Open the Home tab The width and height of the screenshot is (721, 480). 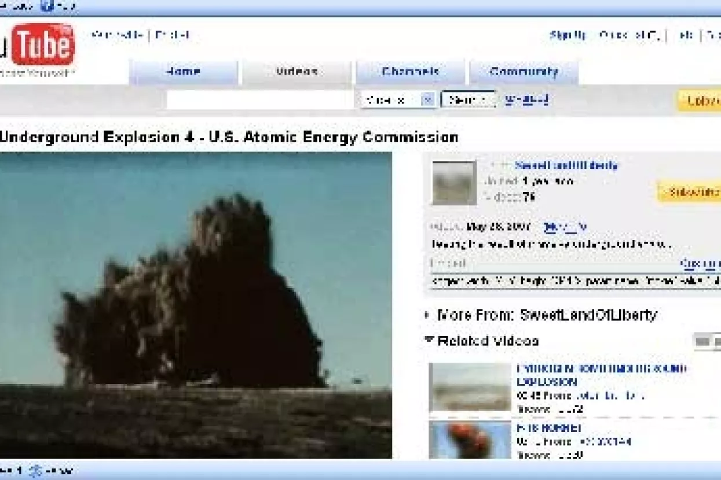click(183, 72)
